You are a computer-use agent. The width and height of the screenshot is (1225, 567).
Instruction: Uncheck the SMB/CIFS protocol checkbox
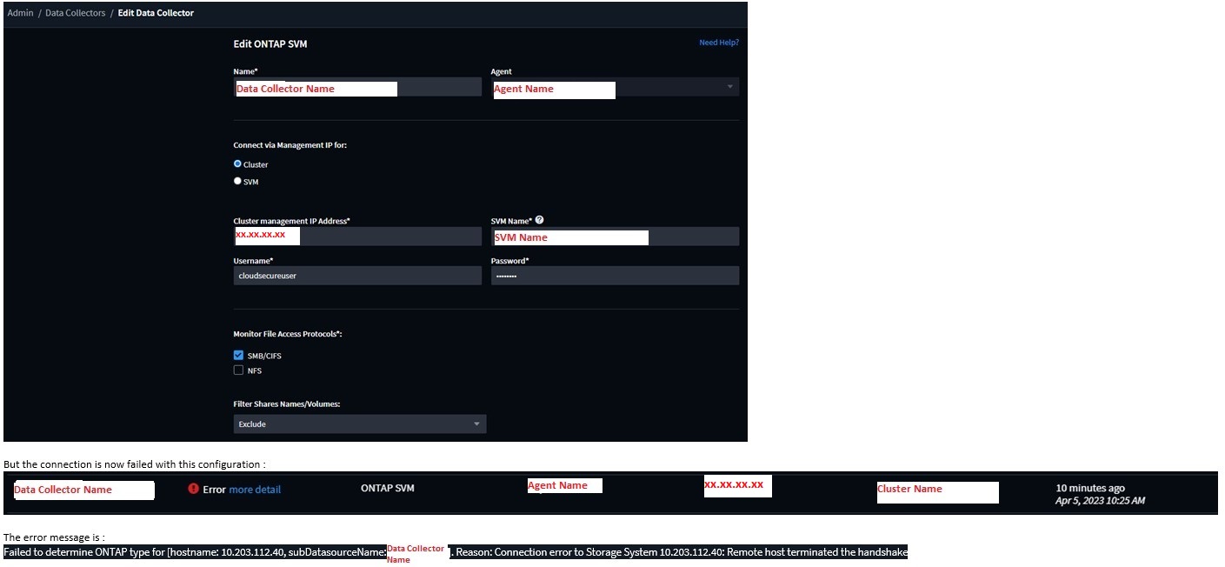pyautogui.click(x=238, y=356)
